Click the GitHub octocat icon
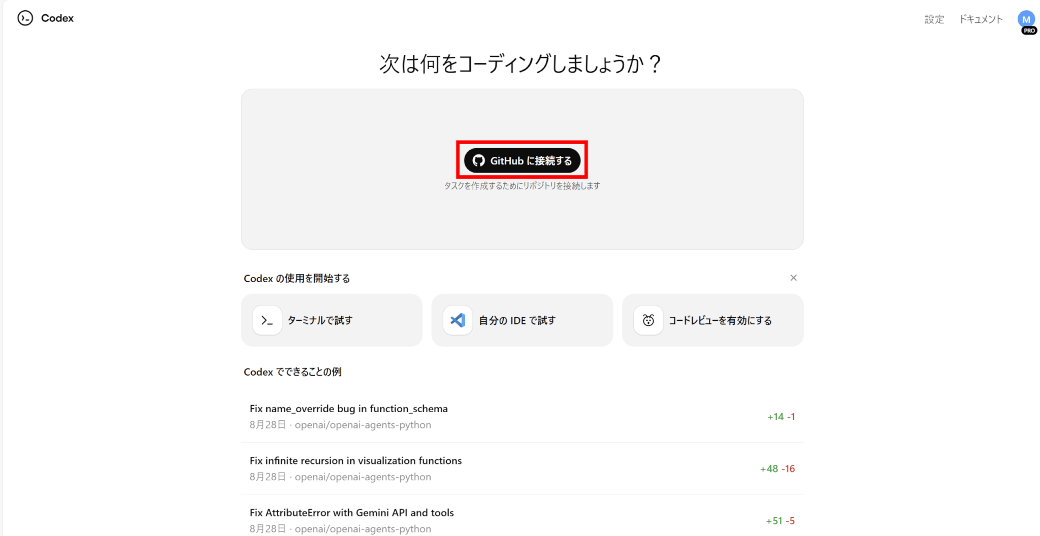This screenshot has width=1040, height=536. click(x=478, y=161)
